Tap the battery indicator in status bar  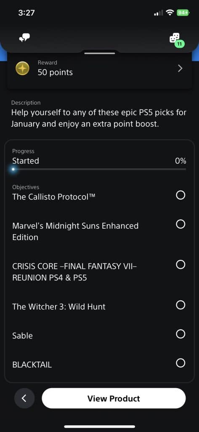pos(183,13)
